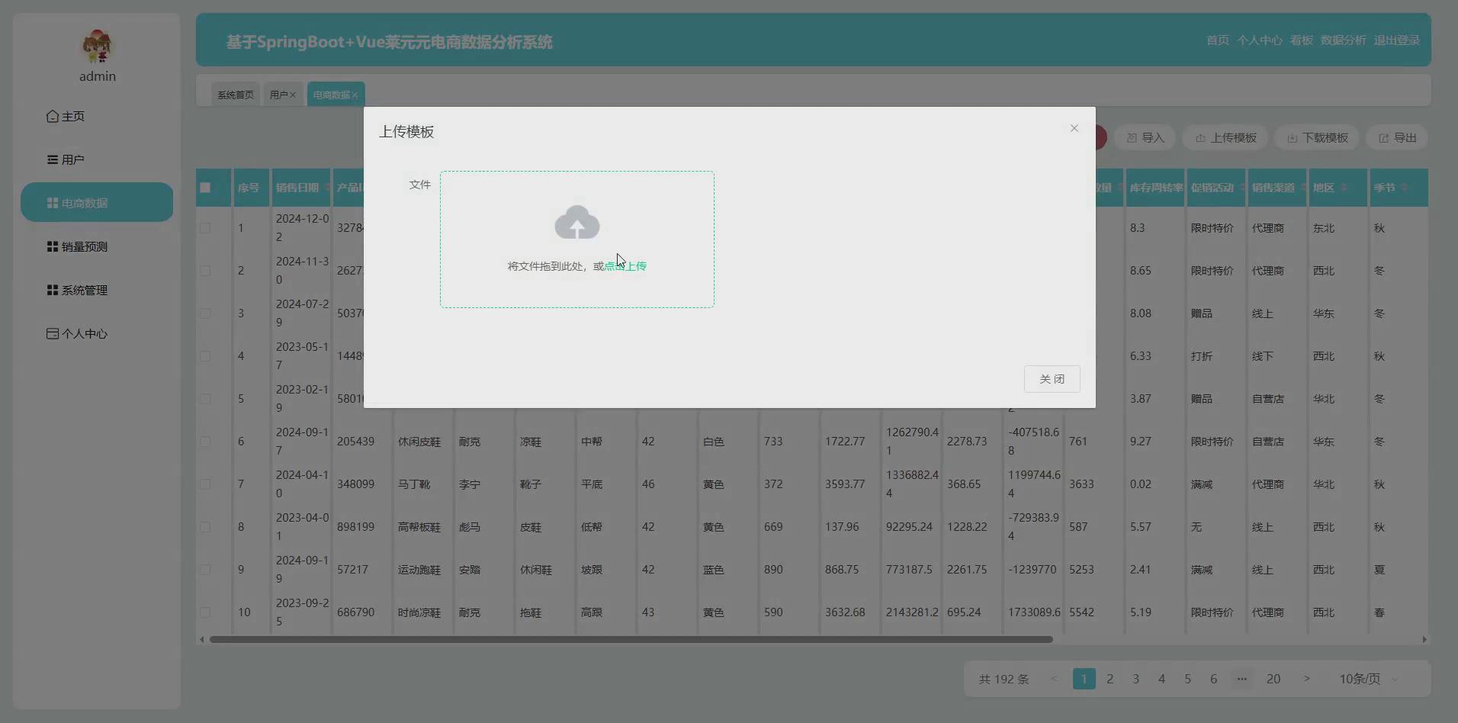The width and height of the screenshot is (1458, 723).
Task: Switch to the 系统首页 tab
Action: [234, 94]
